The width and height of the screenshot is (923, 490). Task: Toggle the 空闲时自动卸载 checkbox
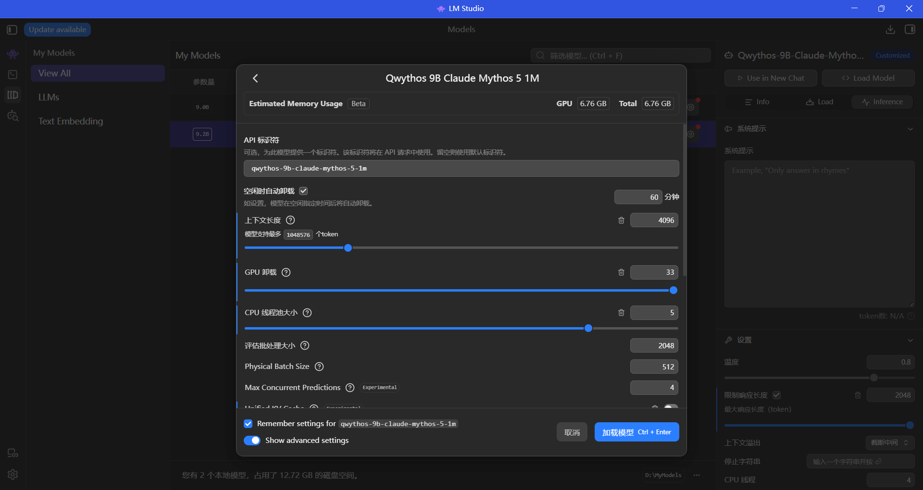(x=303, y=191)
